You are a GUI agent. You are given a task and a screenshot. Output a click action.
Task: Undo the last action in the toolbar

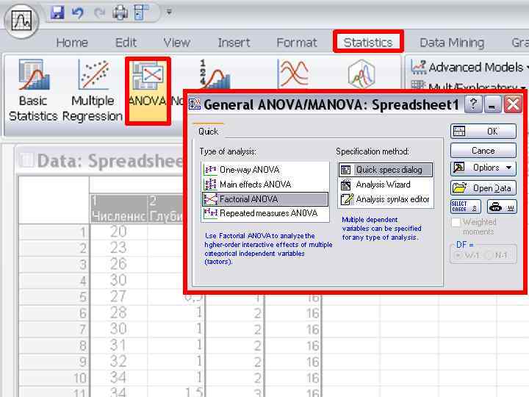tap(78, 12)
